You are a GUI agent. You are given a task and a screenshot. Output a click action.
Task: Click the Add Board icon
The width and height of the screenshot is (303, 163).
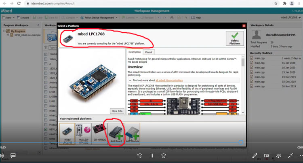tap(116, 133)
